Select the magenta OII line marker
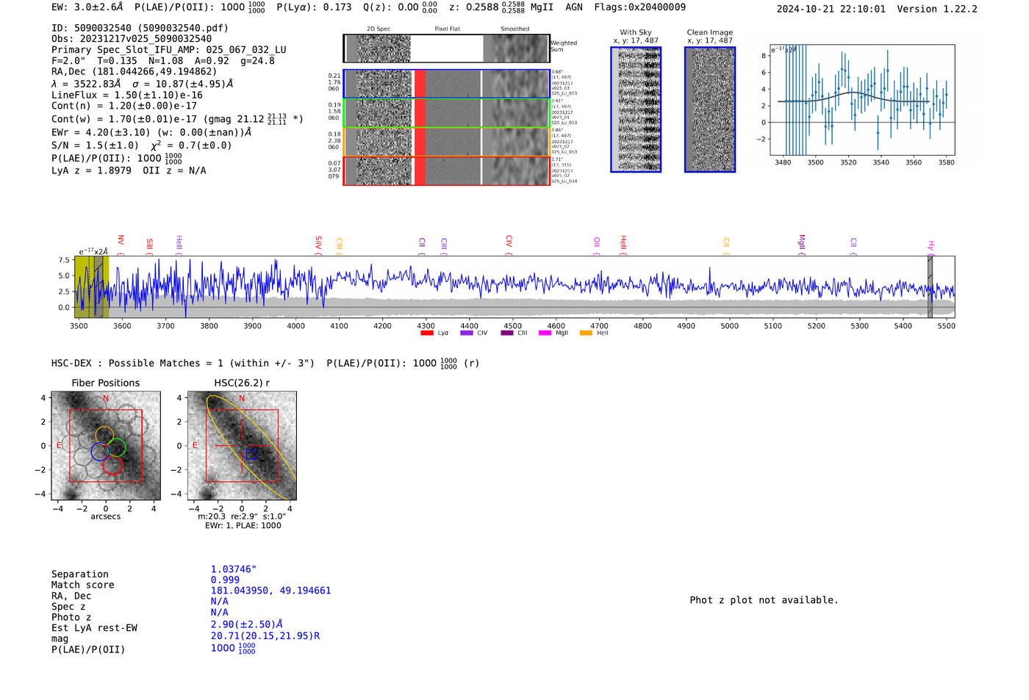 pyautogui.click(x=597, y=245)
